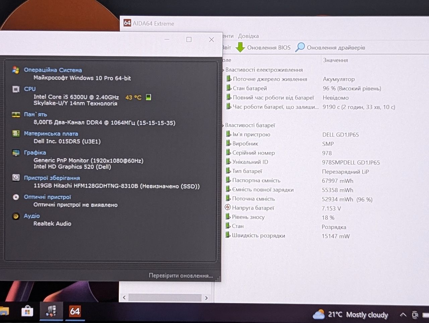
Task: Click the green BIOS update arrow icon
Action: [x=240, y=47]
